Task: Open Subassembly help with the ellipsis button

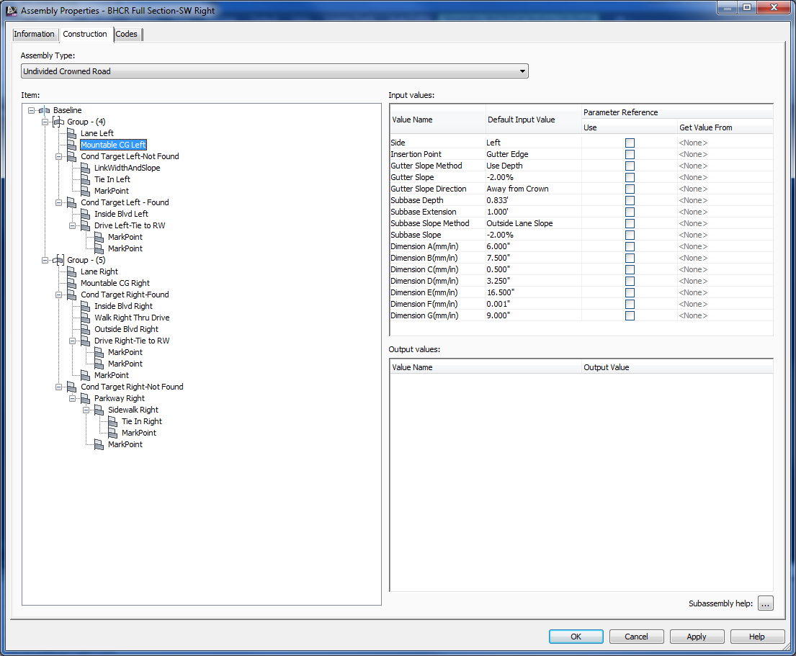Action: click(765, 603)
